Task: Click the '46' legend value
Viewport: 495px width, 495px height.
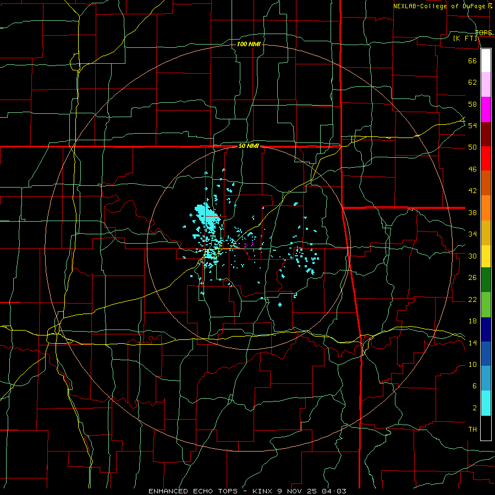Action: [x=472, y=169]
